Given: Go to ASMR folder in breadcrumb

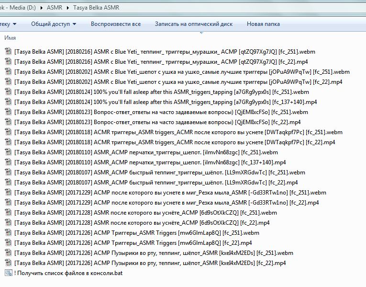Looking at the screenshot, I should point(55,8).
